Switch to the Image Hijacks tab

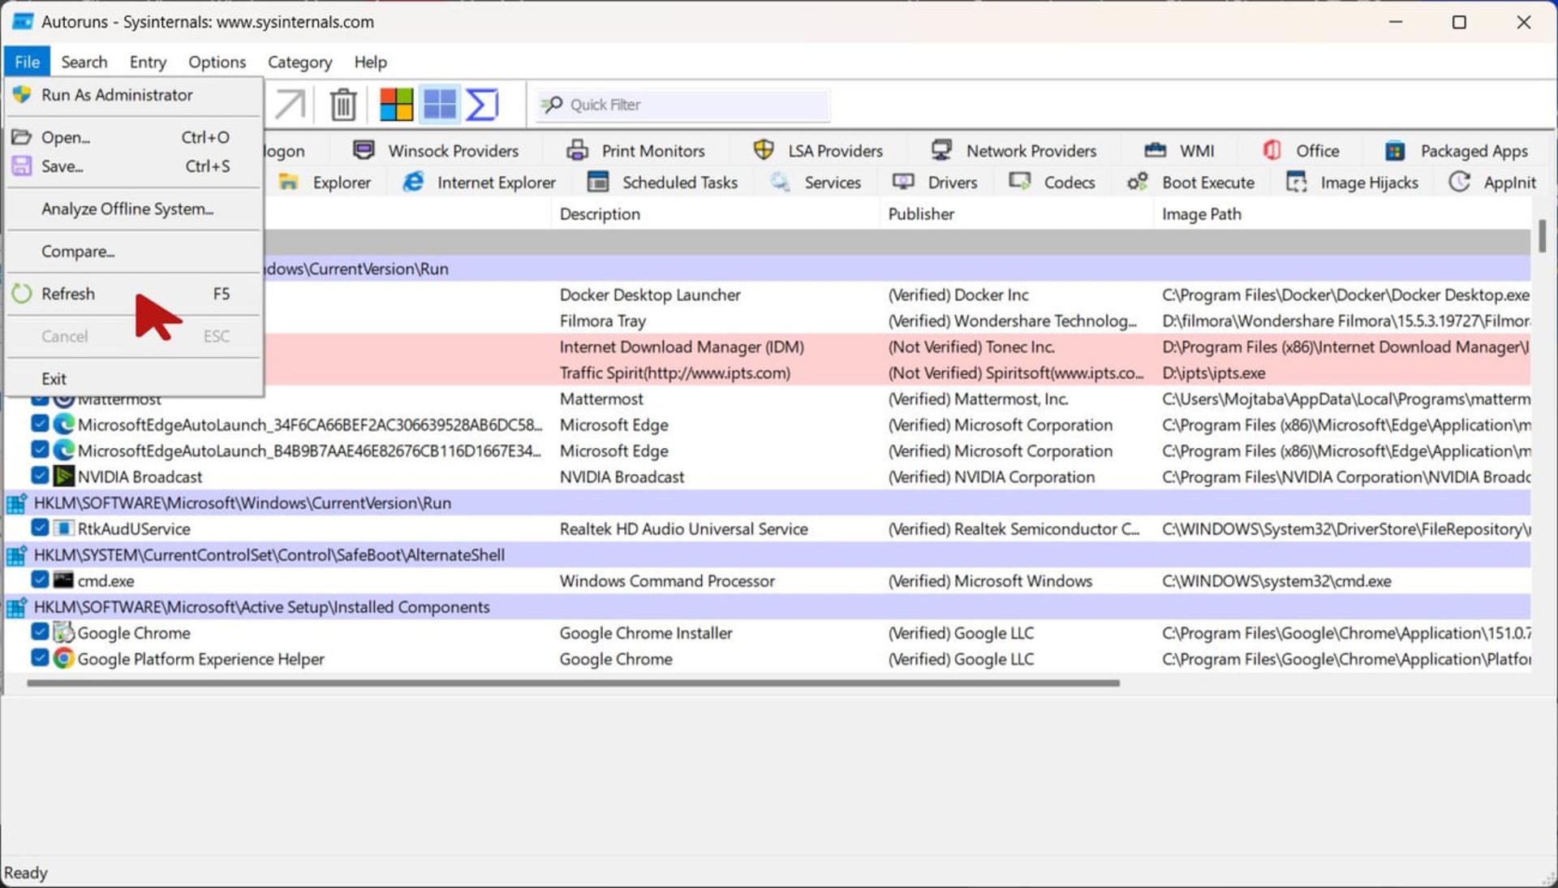[x=1353, y=183]
